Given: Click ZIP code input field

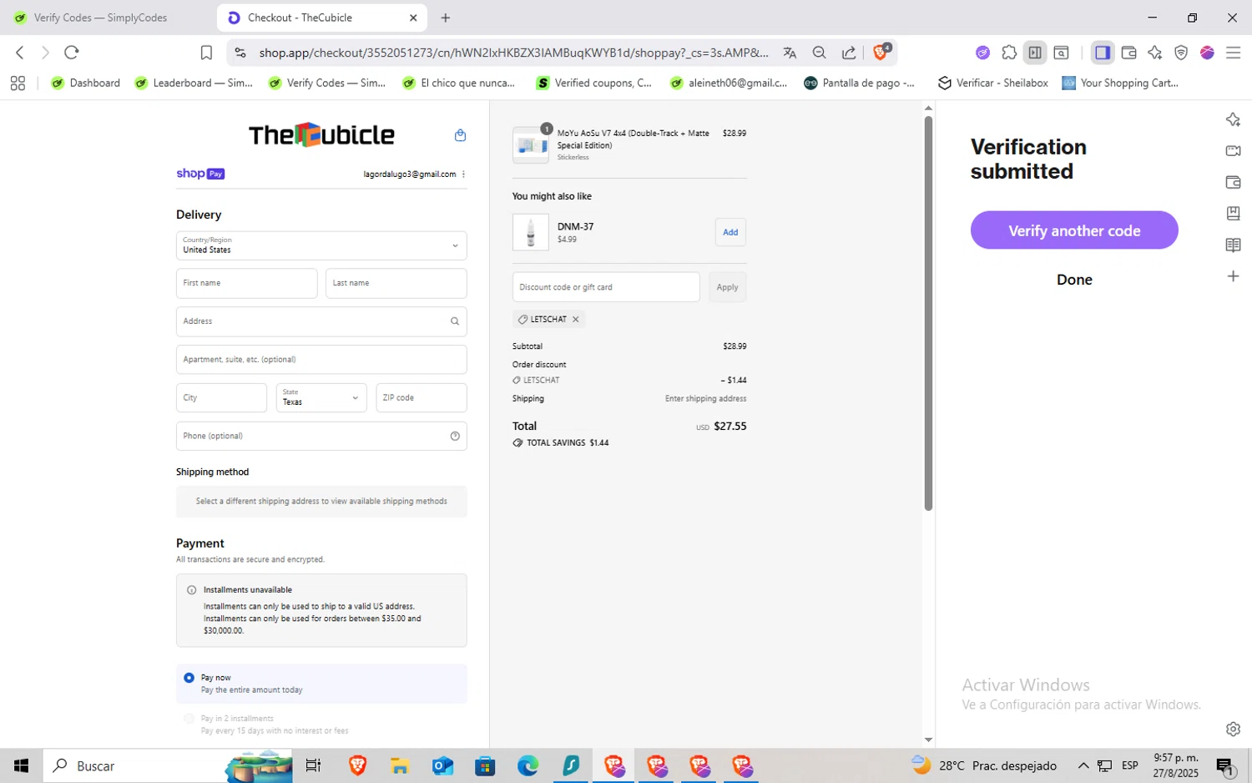Looking at the screenshot, I should [422, 397].
